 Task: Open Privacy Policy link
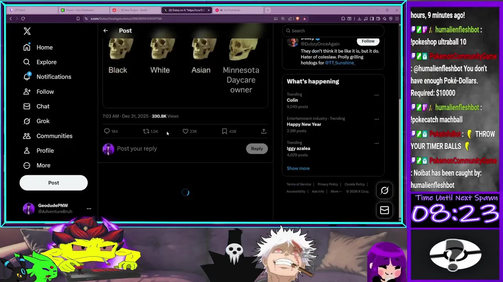[x=328, y=184]
